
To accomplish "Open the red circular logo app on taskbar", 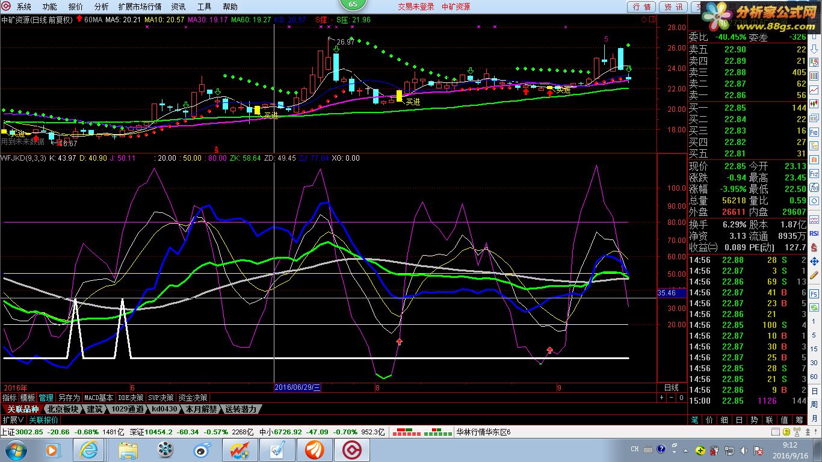I will [x=352, y=450].
